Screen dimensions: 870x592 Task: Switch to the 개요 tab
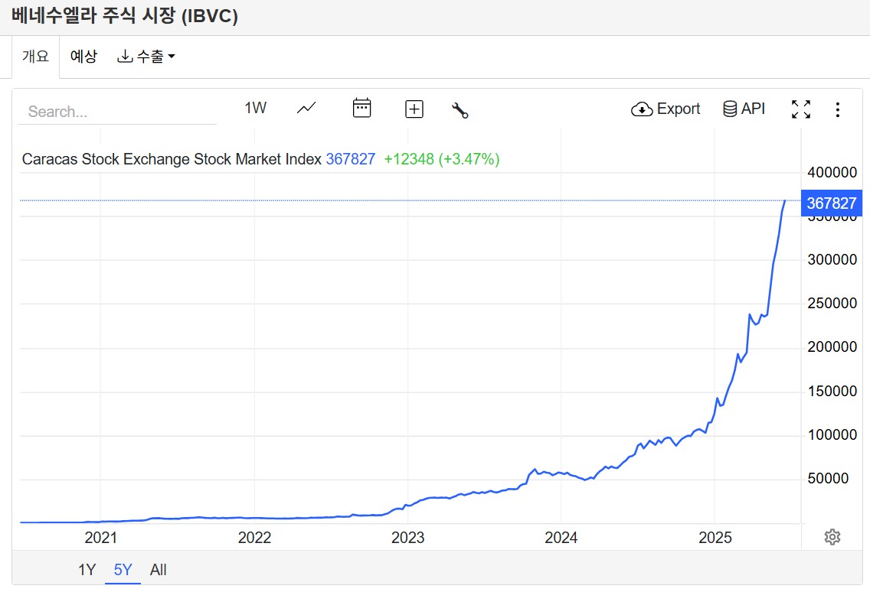coord(35,57)
